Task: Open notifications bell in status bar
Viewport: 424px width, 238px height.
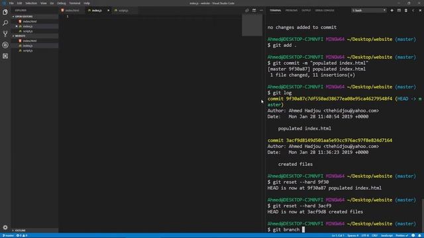Action: pyautogui.click(x=420, y=235)
